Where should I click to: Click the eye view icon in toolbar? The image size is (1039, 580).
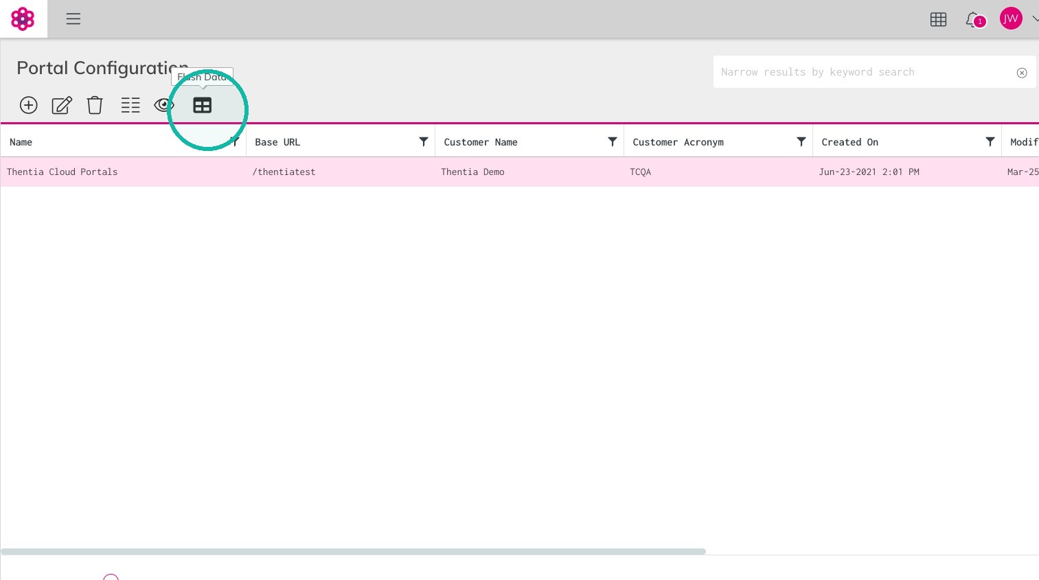[164, 105]
